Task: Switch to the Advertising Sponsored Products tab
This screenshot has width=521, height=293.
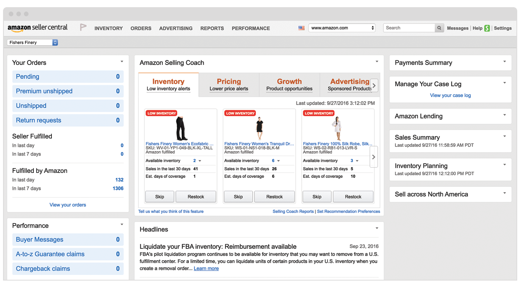Action: click(x=350, y=85)
